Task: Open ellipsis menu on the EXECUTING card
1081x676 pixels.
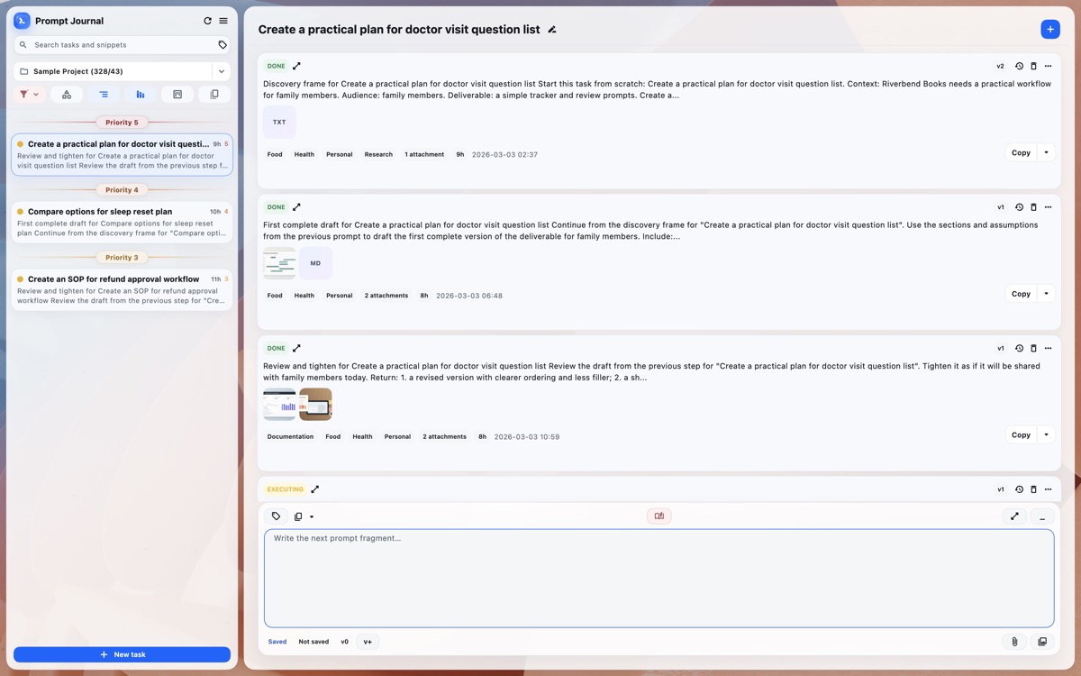Action: pyautogui.click(x=1048, y=489)
